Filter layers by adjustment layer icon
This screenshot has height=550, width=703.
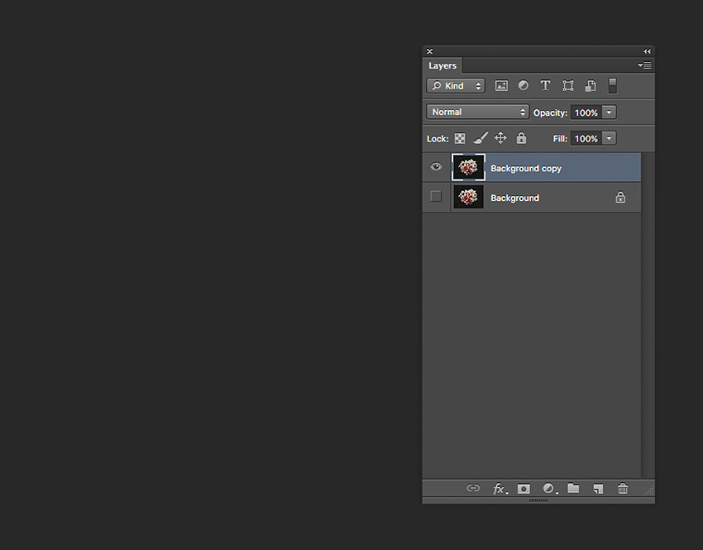click(523, 85)
